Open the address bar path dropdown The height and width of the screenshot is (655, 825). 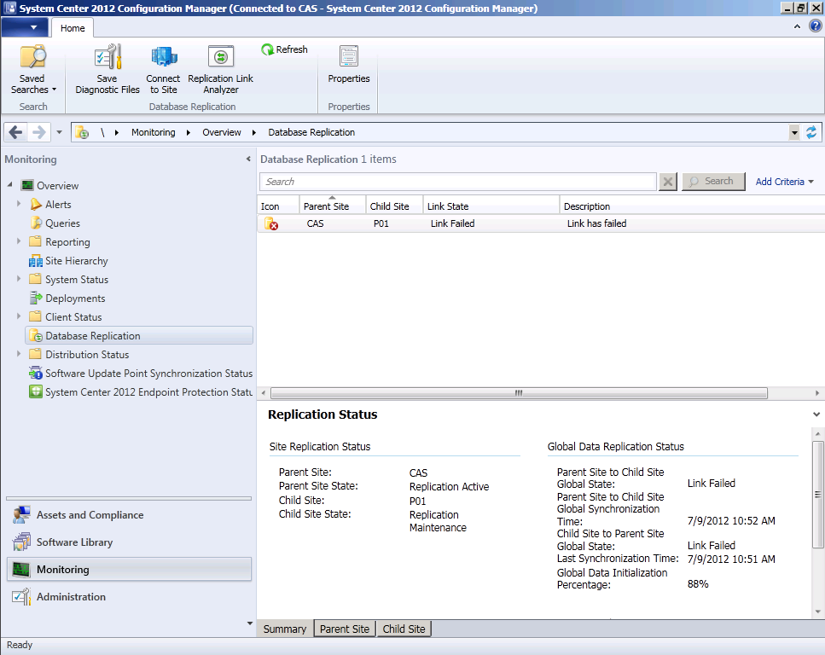794,132
